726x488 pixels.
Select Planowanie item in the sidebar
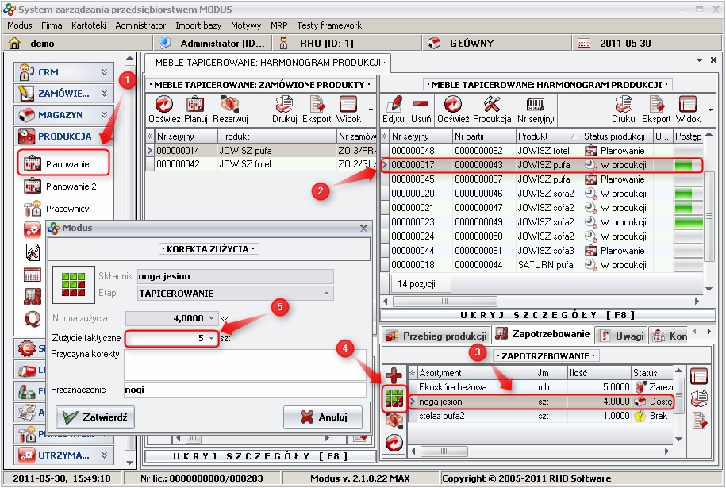coord(66,164)
